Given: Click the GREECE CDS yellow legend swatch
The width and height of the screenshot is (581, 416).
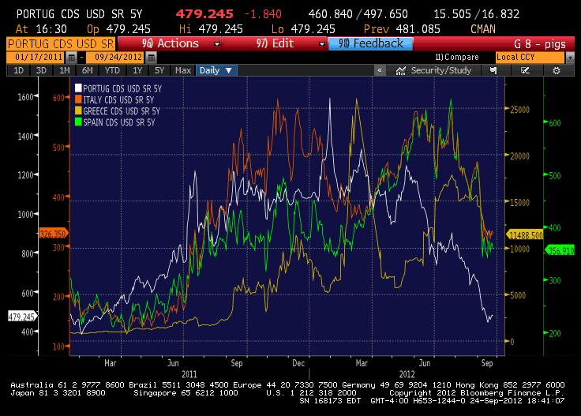Looking at the screenshot, I should click(x=77, y=111).
